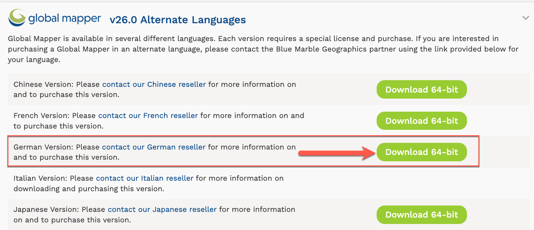
Task: Click the 'French Version: Please' text
Action: coord(55,115)
